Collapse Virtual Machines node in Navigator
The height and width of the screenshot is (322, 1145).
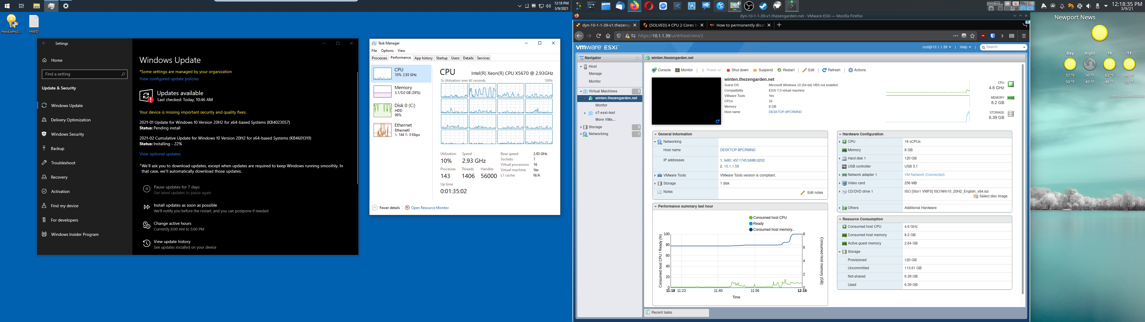tap(581, 91)
